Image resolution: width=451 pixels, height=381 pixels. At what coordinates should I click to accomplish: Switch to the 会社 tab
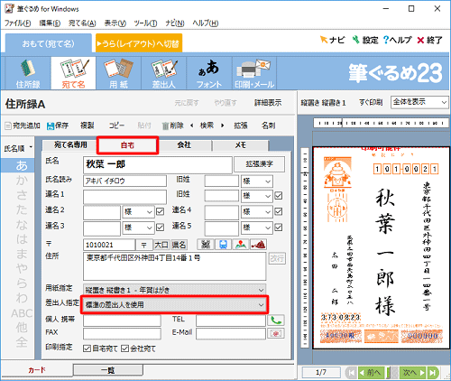click(x=184, y=145)
